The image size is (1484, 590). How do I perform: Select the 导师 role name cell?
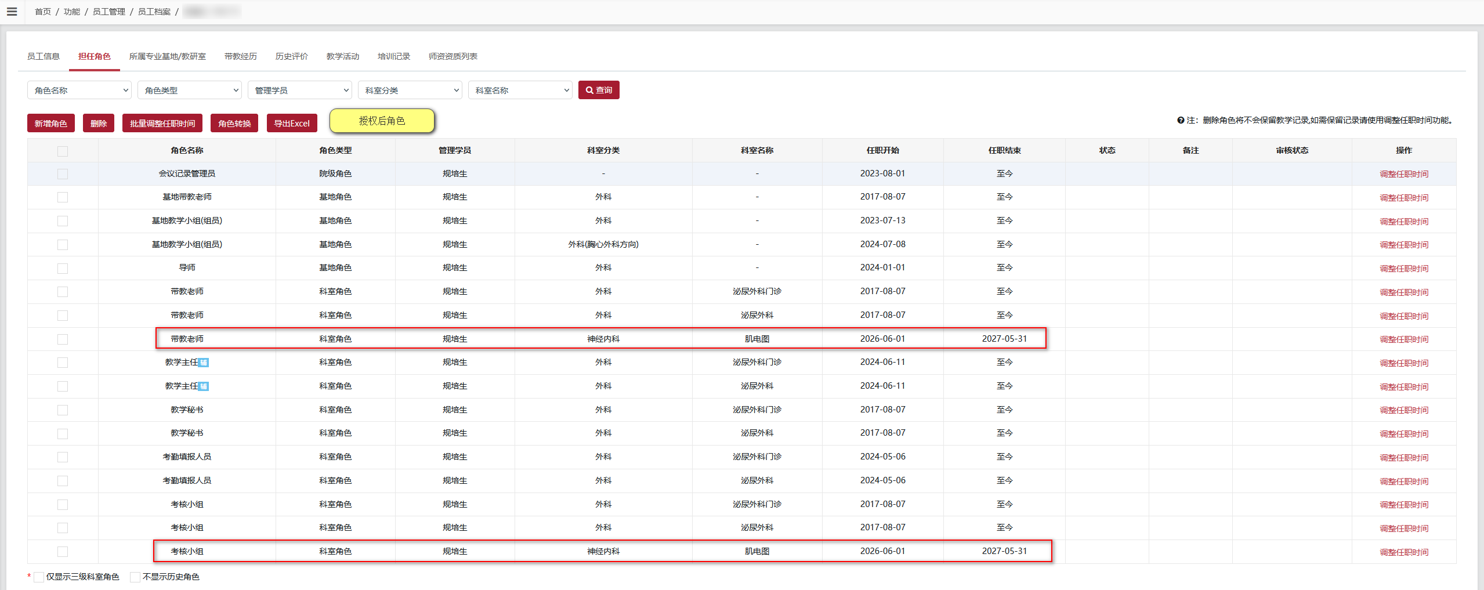[x=187, y=267]
